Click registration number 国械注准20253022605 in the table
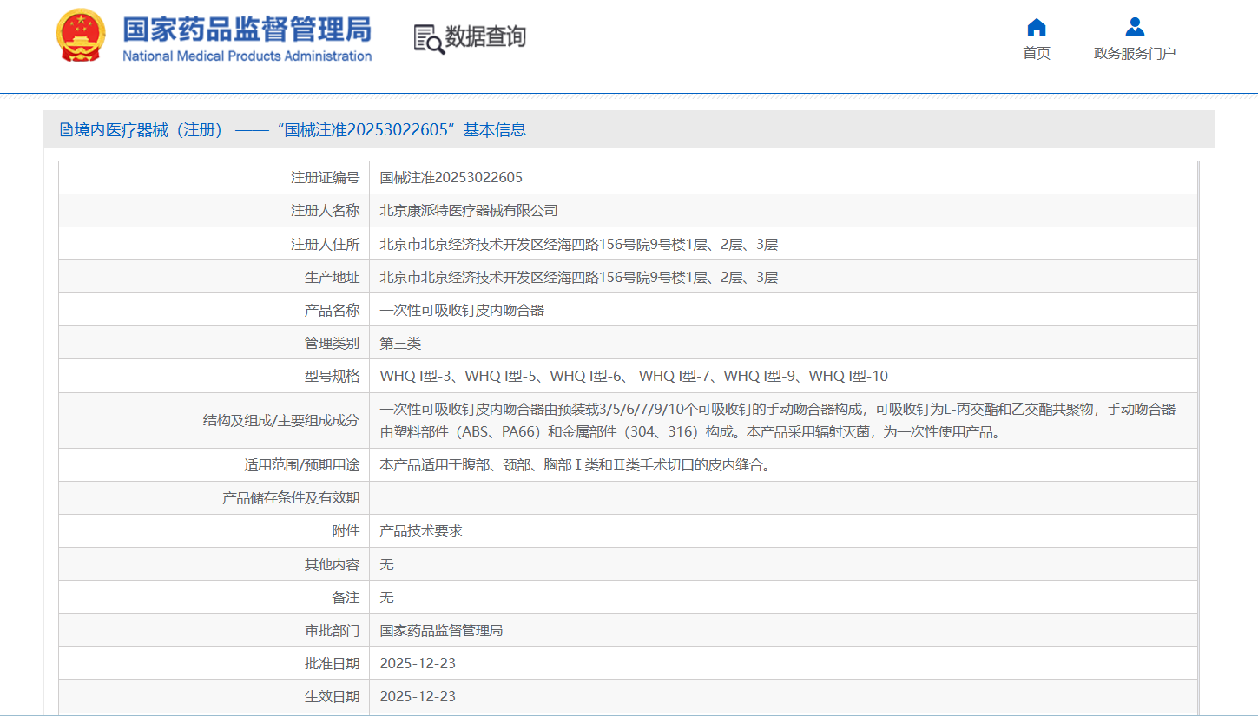Screen dimensions: 1258x716 click(451, 178)
